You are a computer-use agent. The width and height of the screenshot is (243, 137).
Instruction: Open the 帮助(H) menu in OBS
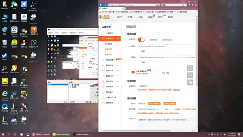click(82, 33)
